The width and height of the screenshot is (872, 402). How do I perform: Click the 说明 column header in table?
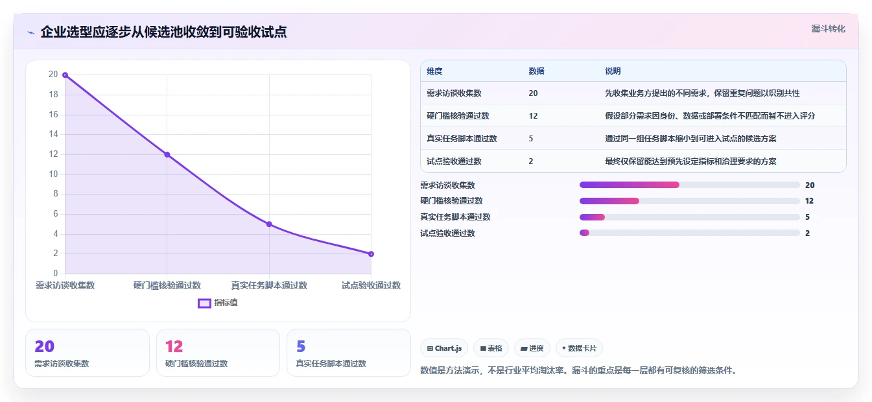[613, 71]
